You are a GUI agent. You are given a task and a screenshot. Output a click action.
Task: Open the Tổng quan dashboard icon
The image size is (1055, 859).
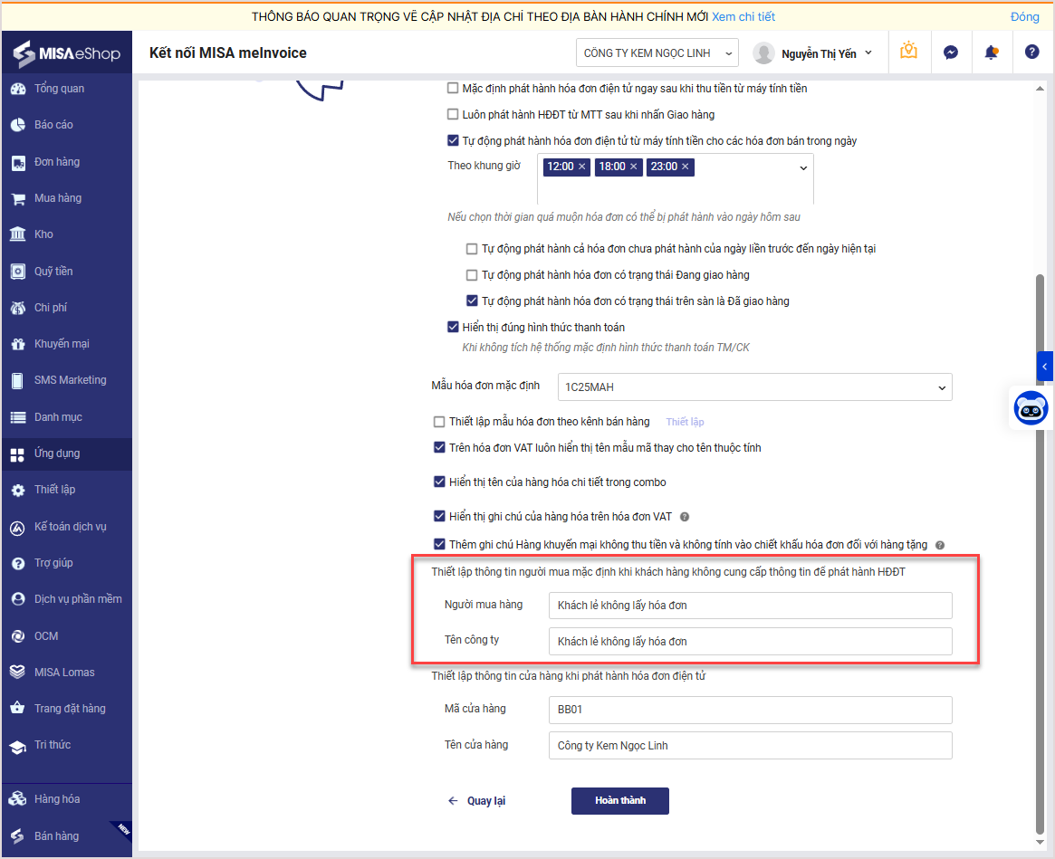click(18, 89)
